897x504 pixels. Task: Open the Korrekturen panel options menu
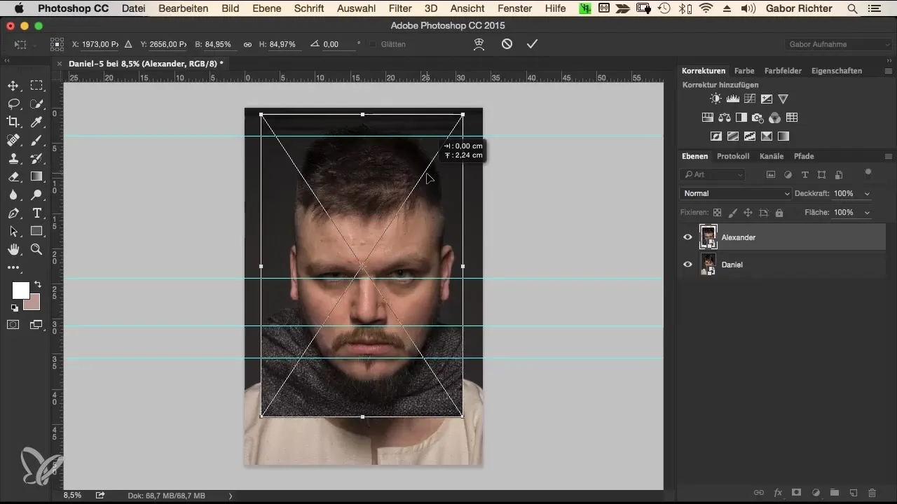pyautogui.click(x=888, y=71)
